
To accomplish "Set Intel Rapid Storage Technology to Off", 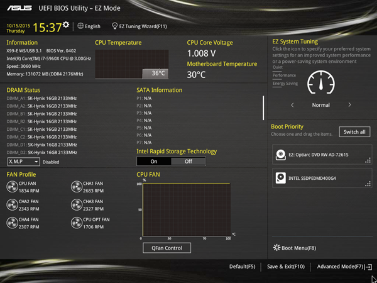I will click(x=188, y=161).
